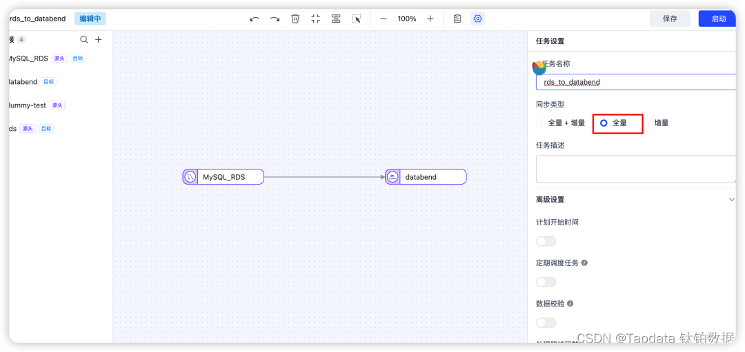This screenshot has height=352, width=745.
Task: Click 目标 tag beside databend in sidebar
Action: point(48,81)
